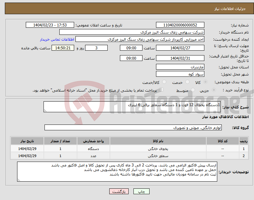Click the delivery province field مازندران
254x200 pixels.
(x=180, y=67)
